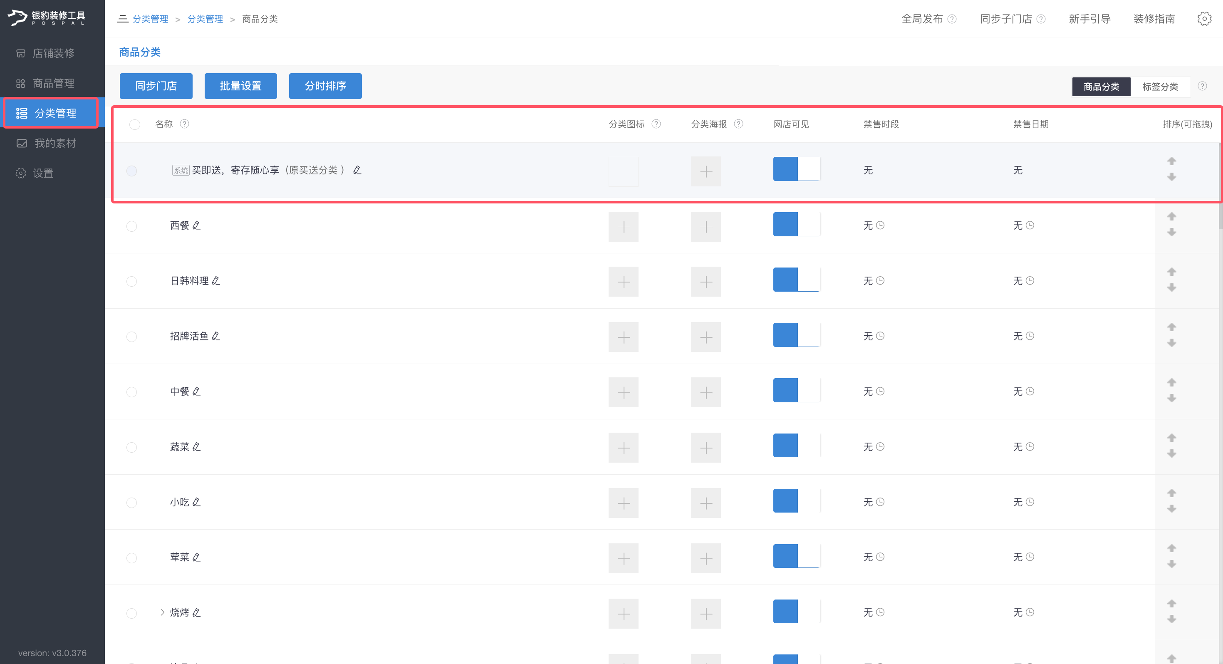1223x664 pixels.
Task: Select all categories via header checkbox
Action: pyautogui.click(x=135, y=124)
